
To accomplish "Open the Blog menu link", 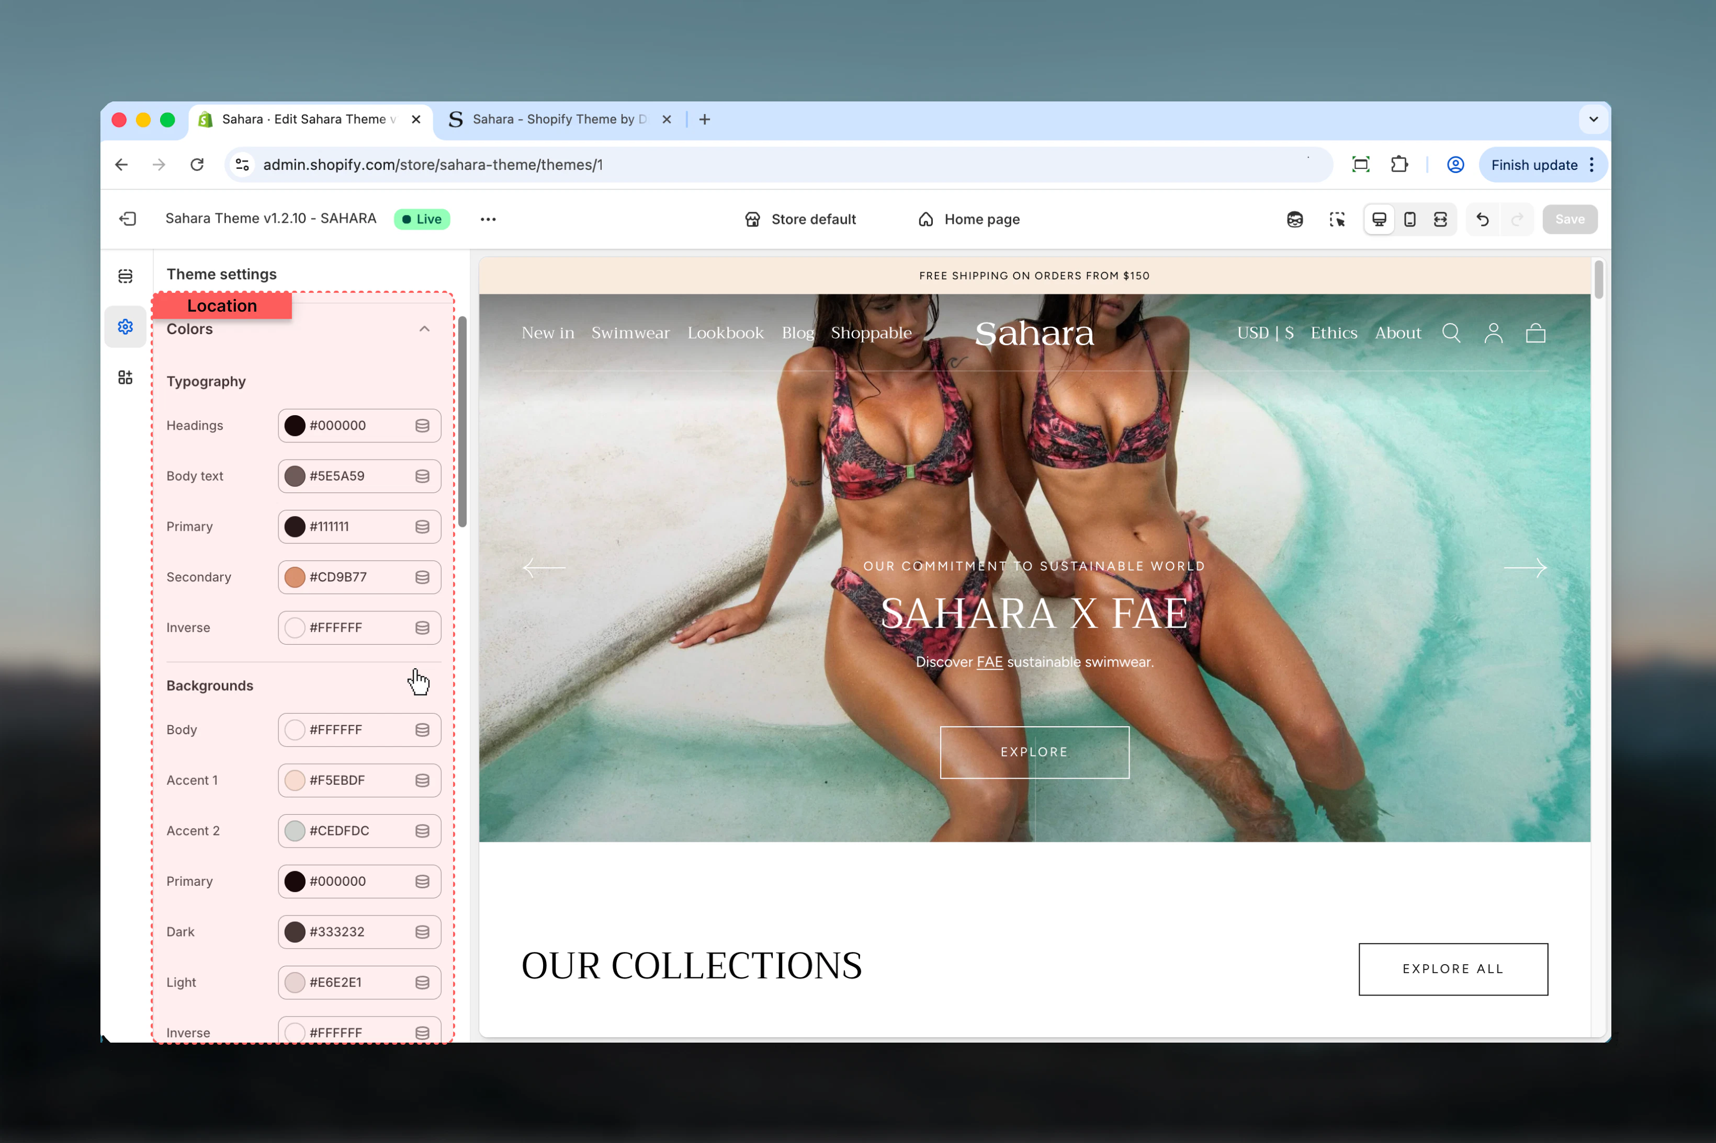I will pyautogui.click(x=798, y=333).
